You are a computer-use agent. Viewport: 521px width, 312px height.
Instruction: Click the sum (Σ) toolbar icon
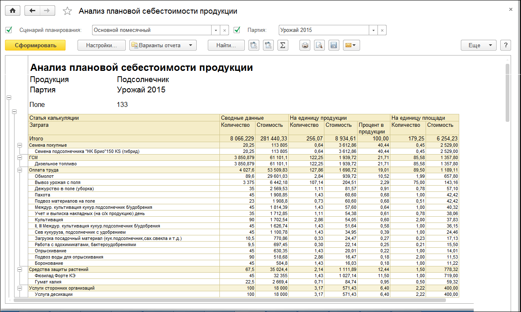[282, 45]
